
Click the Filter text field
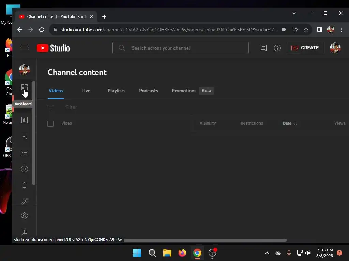click(x=71, y=107)
